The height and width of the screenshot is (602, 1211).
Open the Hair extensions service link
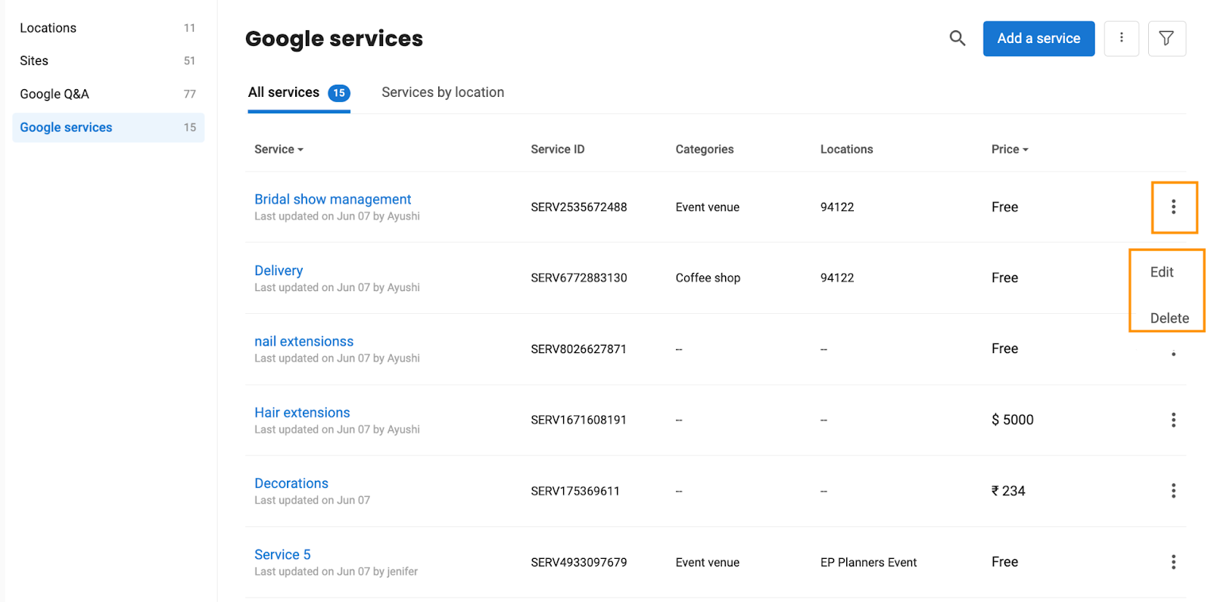pyautogui.click(x=302, y=412)
